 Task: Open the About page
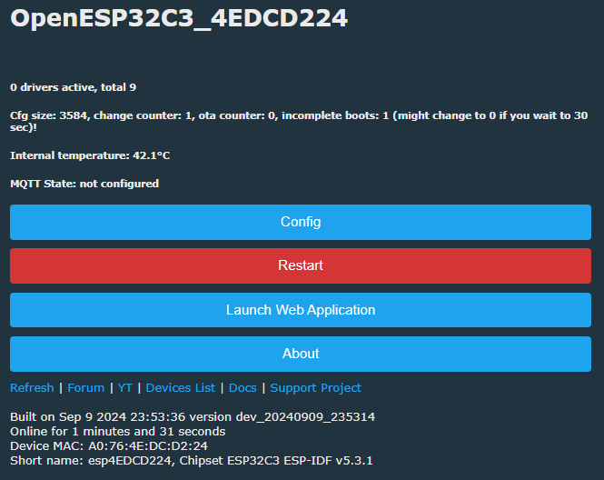[301, 354]
